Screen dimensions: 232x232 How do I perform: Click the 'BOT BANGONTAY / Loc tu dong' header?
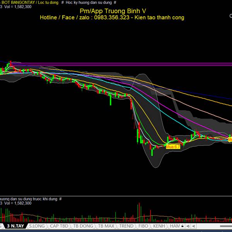30,2
